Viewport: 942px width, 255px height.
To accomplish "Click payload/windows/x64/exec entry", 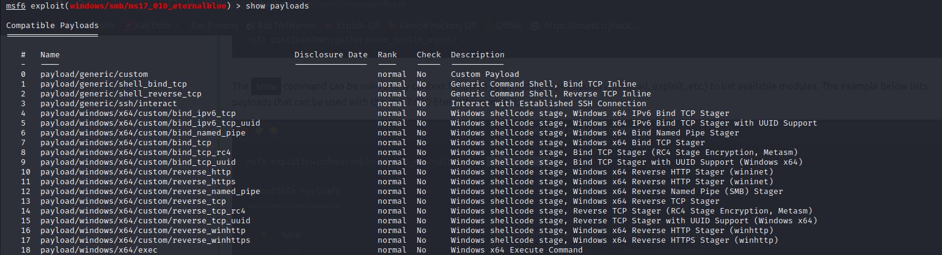I will (98, 250).
